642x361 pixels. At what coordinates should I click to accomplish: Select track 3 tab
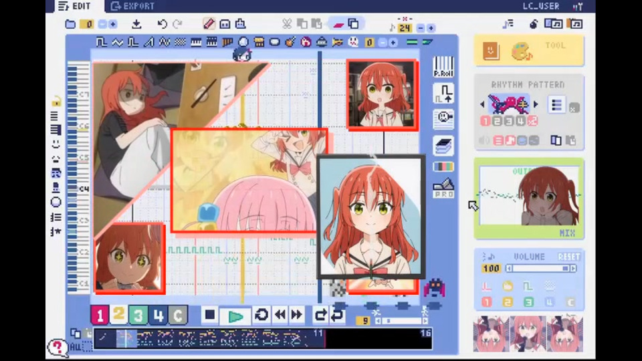click(x=138, y=315)
